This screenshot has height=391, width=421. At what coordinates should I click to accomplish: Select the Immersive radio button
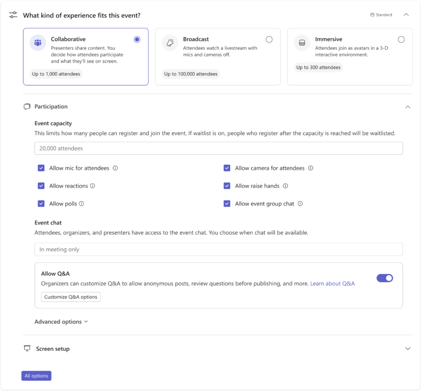pos(401,39)
